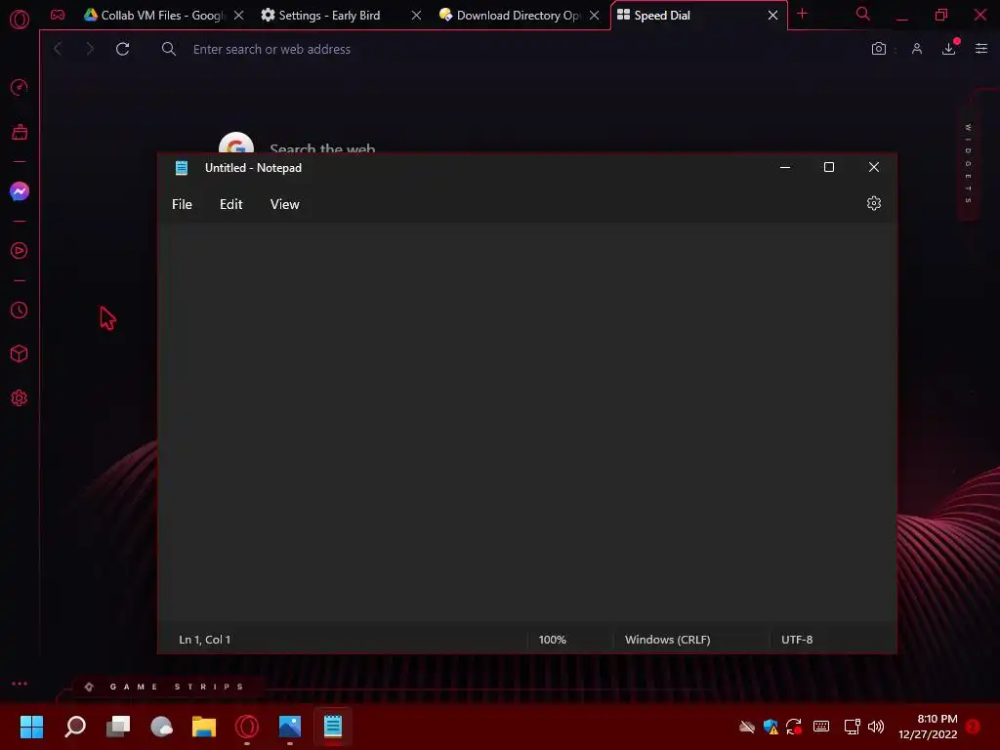Viewport: 1000px width, 750px height.
Task: Open Messenger in Opera sidebar
Action: tap(20, 191)
